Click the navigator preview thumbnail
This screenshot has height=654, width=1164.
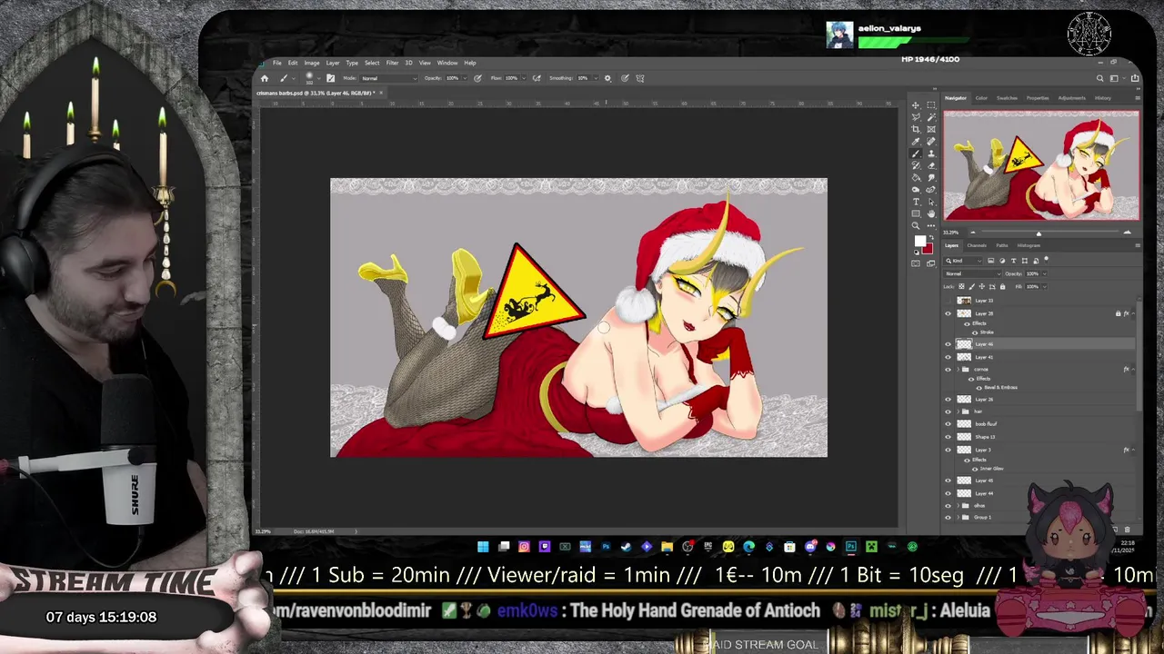(1041, 165)
